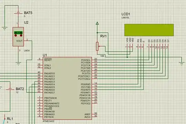The height and width of the screenshot is (124, 186).
Task: Select the power terminal arrow above RV1
Action: [x=97, y=23]
